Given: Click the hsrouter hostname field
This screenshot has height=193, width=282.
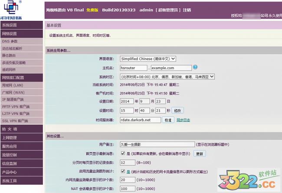Looking at the screenshot, I should (134, 68).
